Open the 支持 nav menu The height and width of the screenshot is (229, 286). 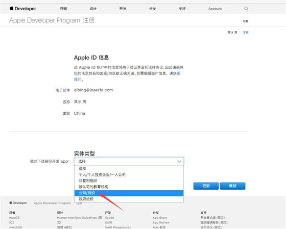182,9
